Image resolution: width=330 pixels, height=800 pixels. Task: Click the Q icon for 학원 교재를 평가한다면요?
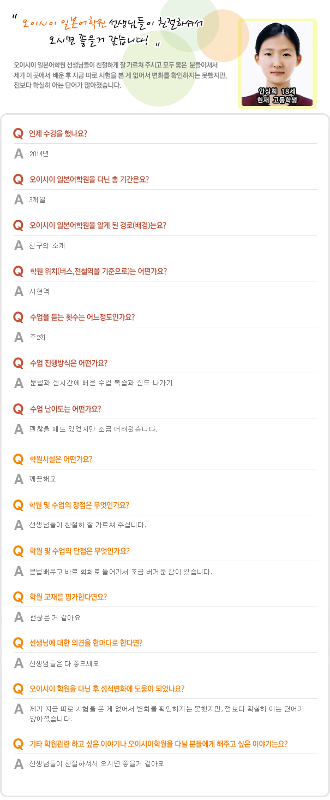pyautogui.click(x=18, y=597)
